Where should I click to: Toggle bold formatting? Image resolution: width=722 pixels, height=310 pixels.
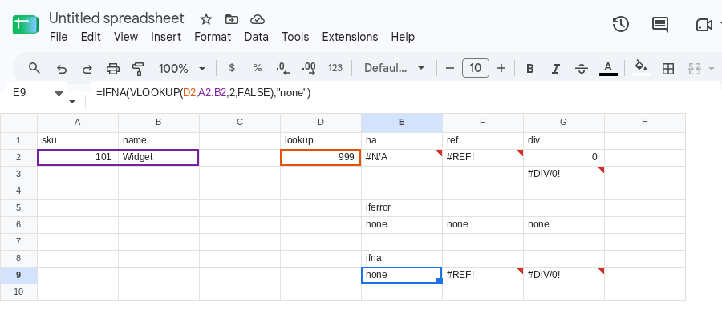tap(530, 69)
